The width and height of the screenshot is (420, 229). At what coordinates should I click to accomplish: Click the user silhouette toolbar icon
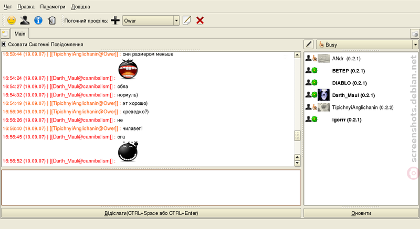pos(25,20)
